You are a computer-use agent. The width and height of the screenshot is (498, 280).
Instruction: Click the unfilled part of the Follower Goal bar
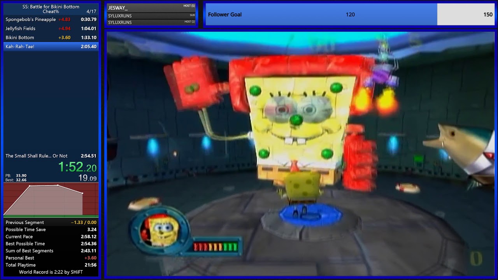pos(466,14)
